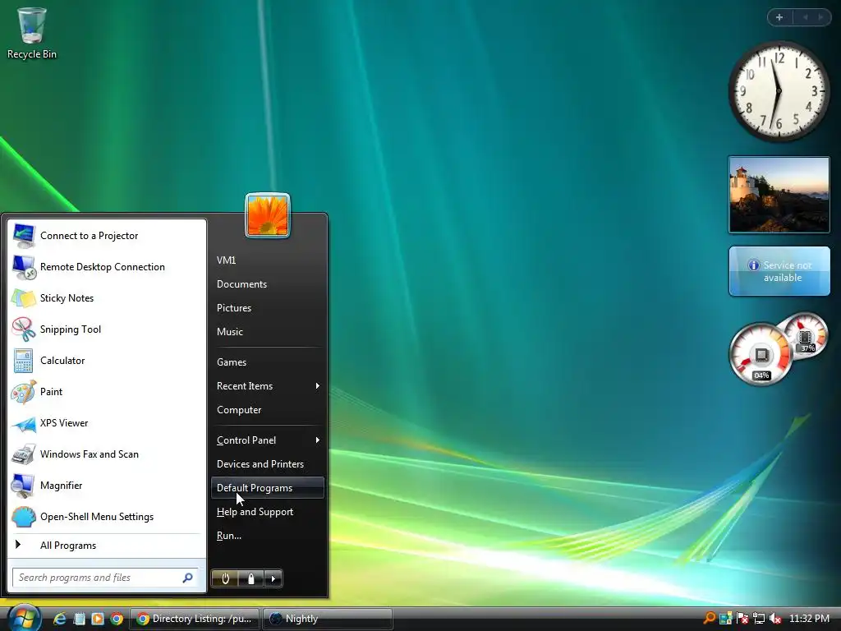The height and width of the screenshot is (631, 841).
Task: Add a gadget with the sidebar plus button
Action: [x=779, y=17]
